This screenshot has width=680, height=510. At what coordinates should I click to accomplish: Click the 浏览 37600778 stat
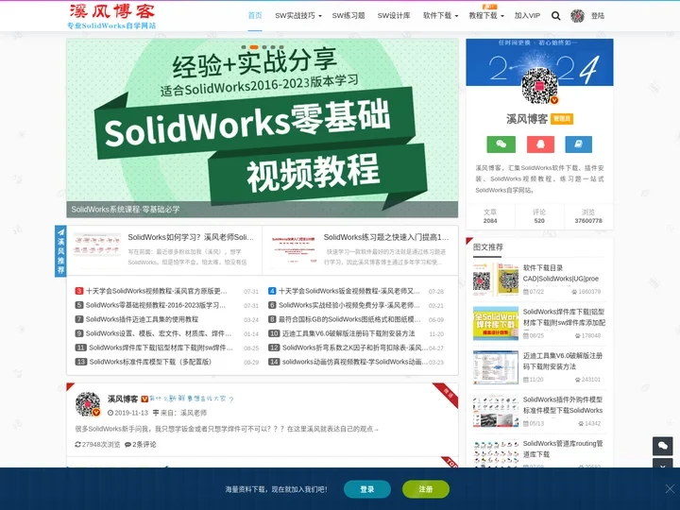click(x=588, y=216)
